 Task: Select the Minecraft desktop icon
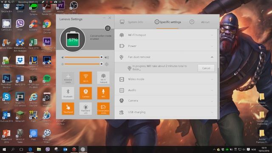pos(20,116)
